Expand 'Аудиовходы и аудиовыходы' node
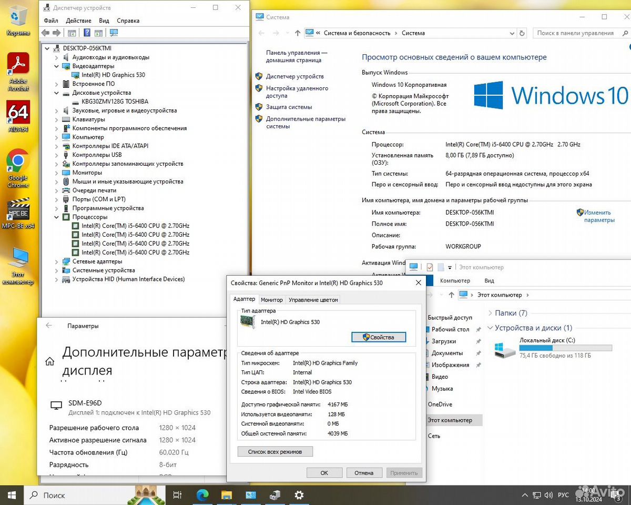The image size is (631, 505). [57, 57]
